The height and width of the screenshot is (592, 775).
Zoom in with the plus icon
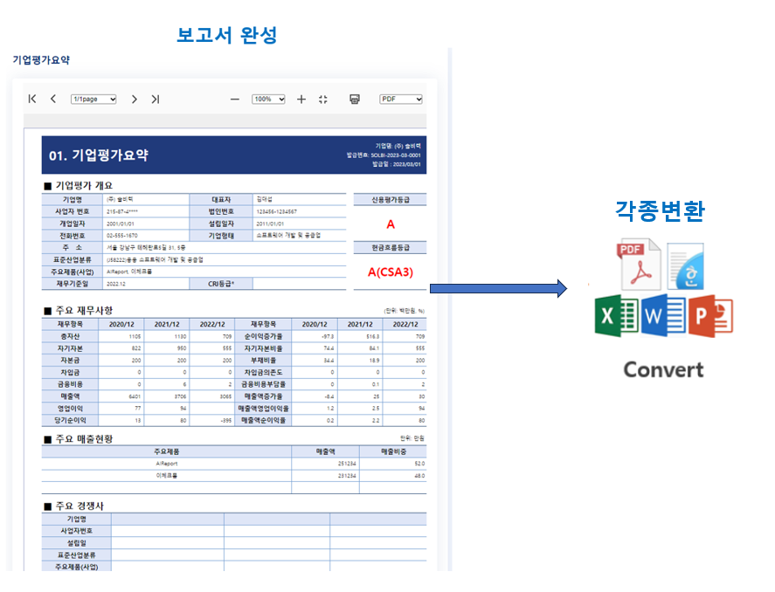click(301, 100)
